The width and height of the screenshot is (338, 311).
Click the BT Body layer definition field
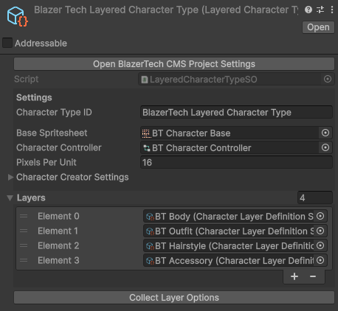[235, 216]
